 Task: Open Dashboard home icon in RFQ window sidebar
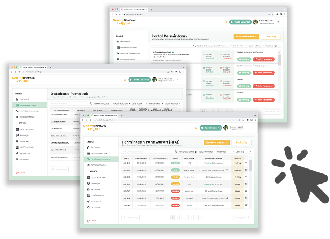tap(88, 147)
